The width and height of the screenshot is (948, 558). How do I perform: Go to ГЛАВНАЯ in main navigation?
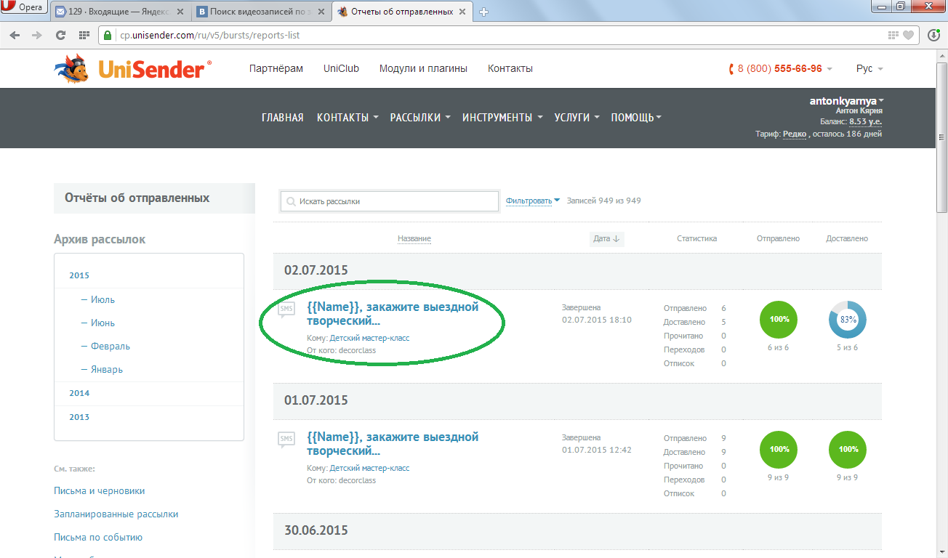pos(282,118)
